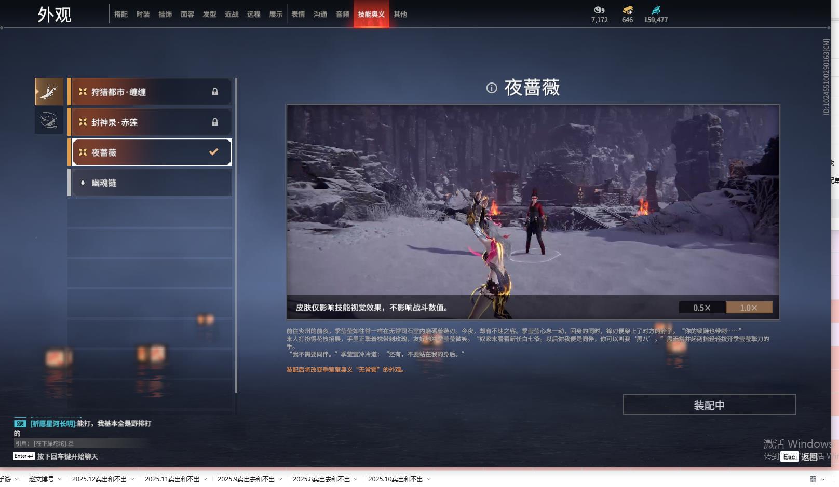Select the first skill icon with the feather blade
The image size is (839, 487).
49,92
